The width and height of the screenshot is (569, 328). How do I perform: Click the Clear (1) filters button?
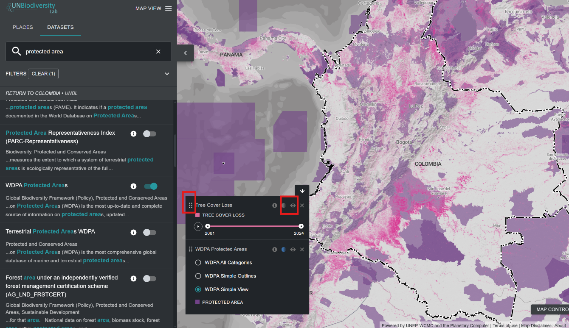pyautogui.click(x=43, y=74)
